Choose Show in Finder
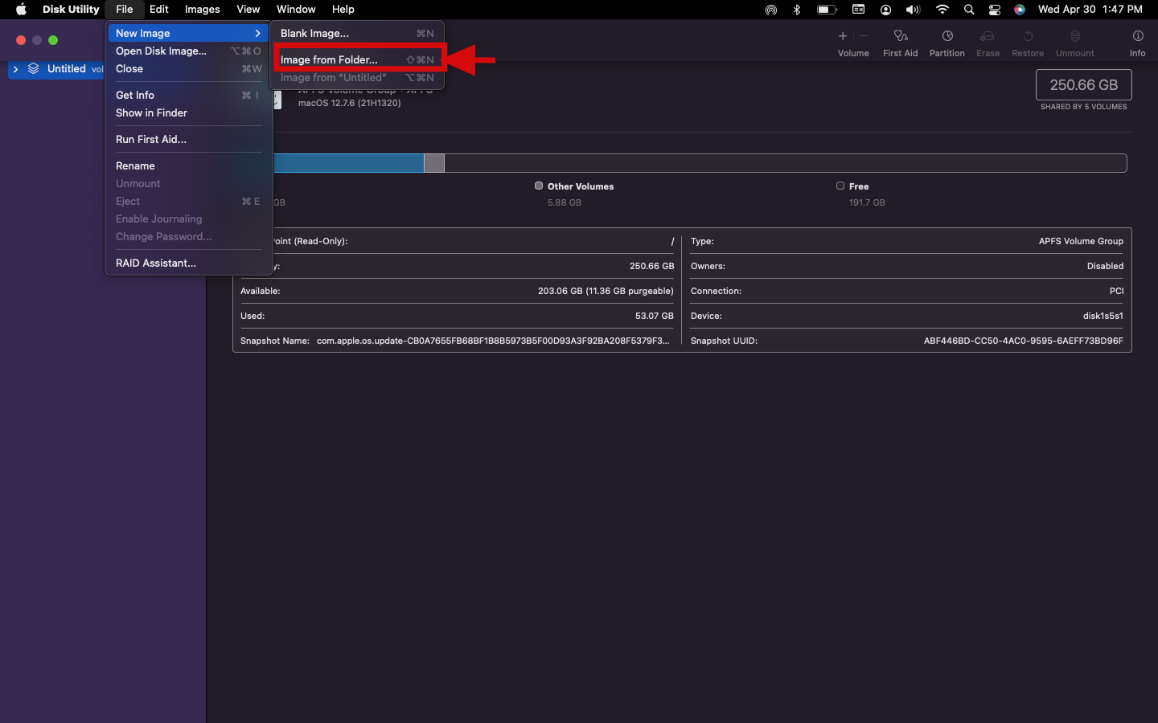 click(188, 112)
